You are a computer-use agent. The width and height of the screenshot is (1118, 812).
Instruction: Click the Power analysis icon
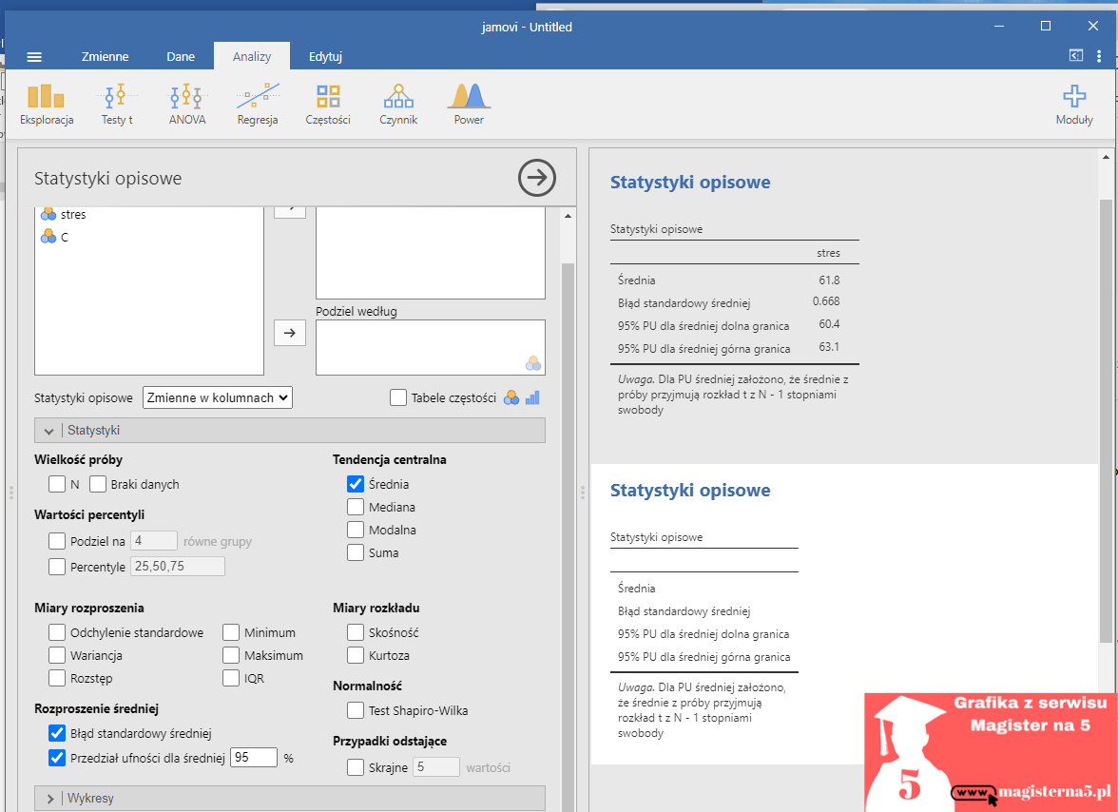tap(469, 104)
